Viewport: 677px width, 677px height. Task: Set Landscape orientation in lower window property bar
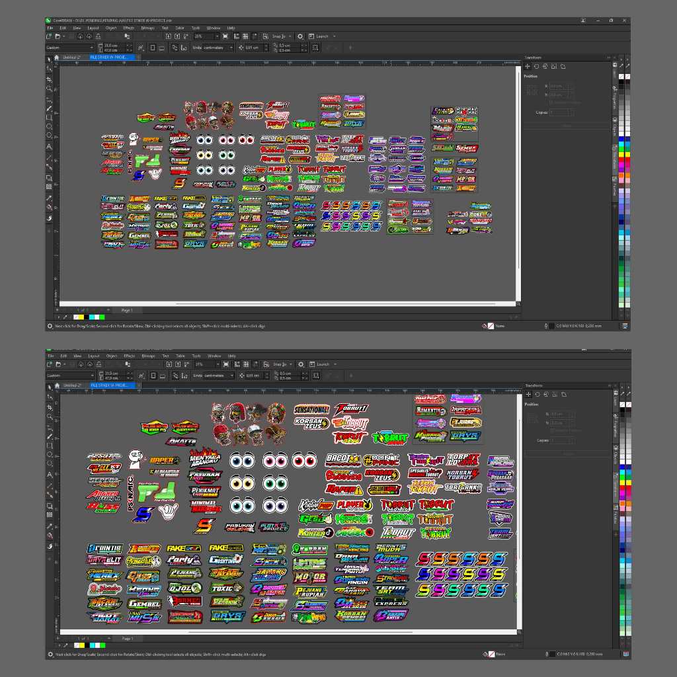pos(163,376)
